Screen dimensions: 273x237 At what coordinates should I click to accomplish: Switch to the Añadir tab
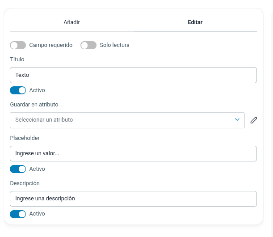[71, 22]
